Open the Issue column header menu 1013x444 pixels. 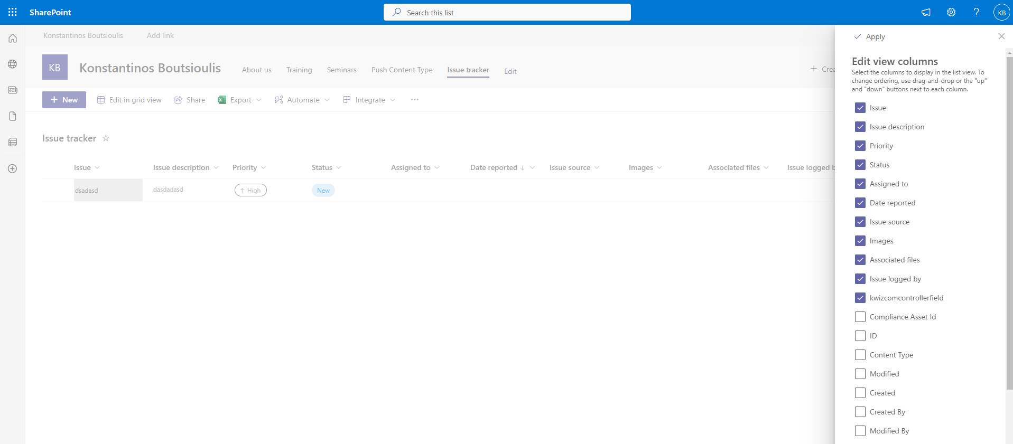(87, 167)
